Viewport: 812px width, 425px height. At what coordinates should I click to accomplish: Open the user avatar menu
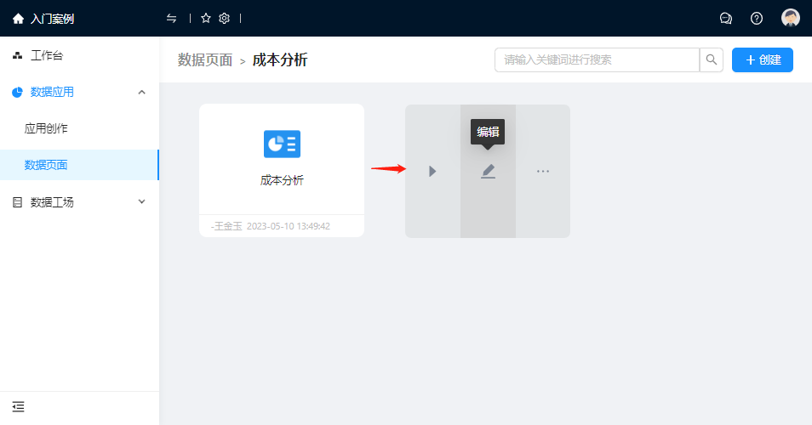click(x=791, y=18)
